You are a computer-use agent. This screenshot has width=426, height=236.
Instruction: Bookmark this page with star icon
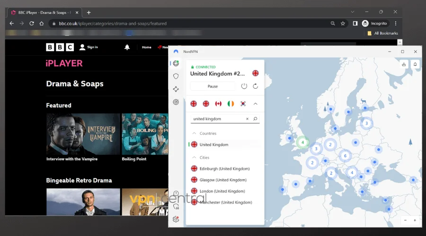[x=343, y=24]
